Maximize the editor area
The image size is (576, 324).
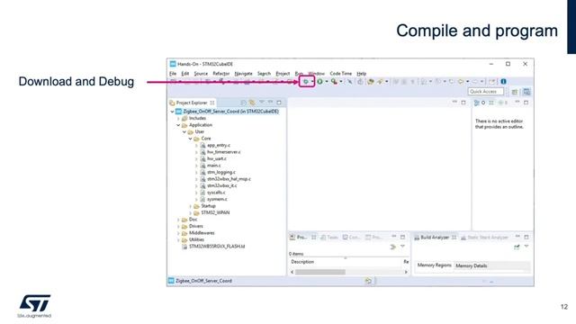pos(463,103)
